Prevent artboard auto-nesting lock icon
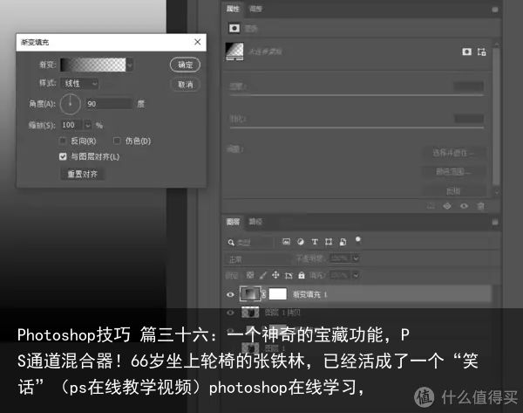This screenshot has width=523, height=413. 289,275
